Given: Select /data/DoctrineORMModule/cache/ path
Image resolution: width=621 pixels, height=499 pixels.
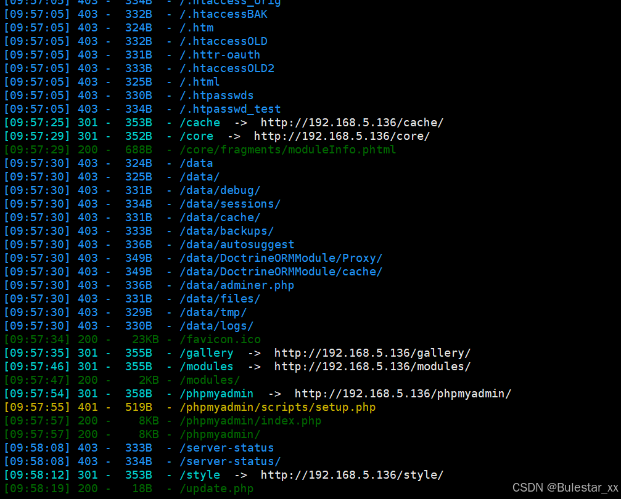Looking at the screenshot, I should (x=281, y=272).
